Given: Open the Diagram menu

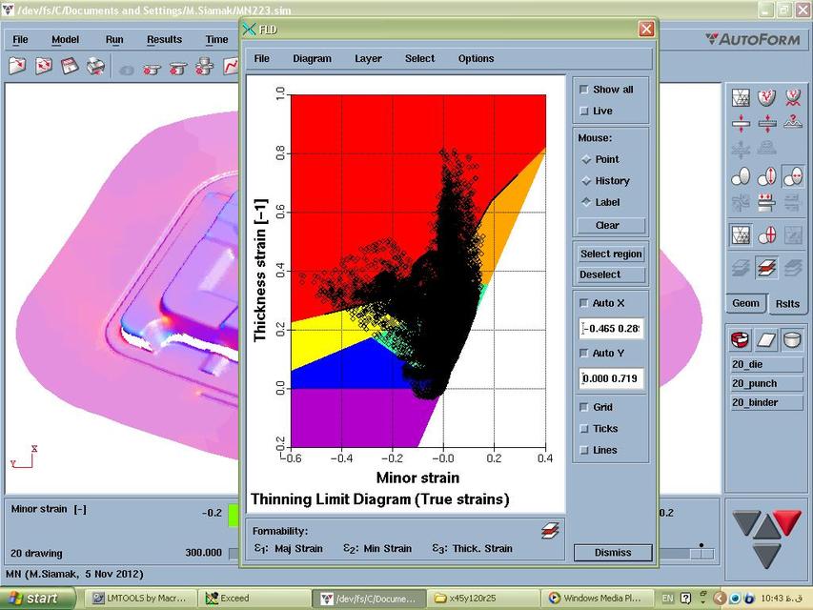Looking at the screenshot, I should (312, 58).
